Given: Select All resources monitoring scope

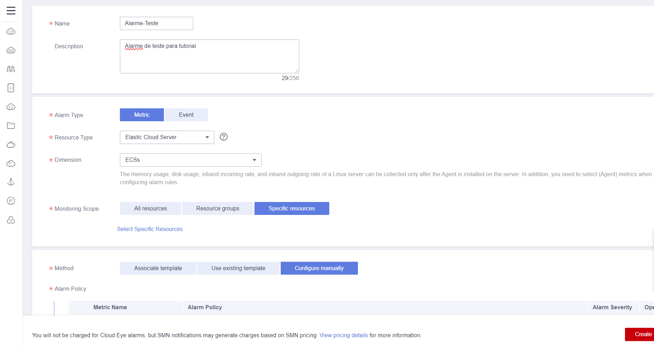Looking at the screenshot, I should click(150, 209).
